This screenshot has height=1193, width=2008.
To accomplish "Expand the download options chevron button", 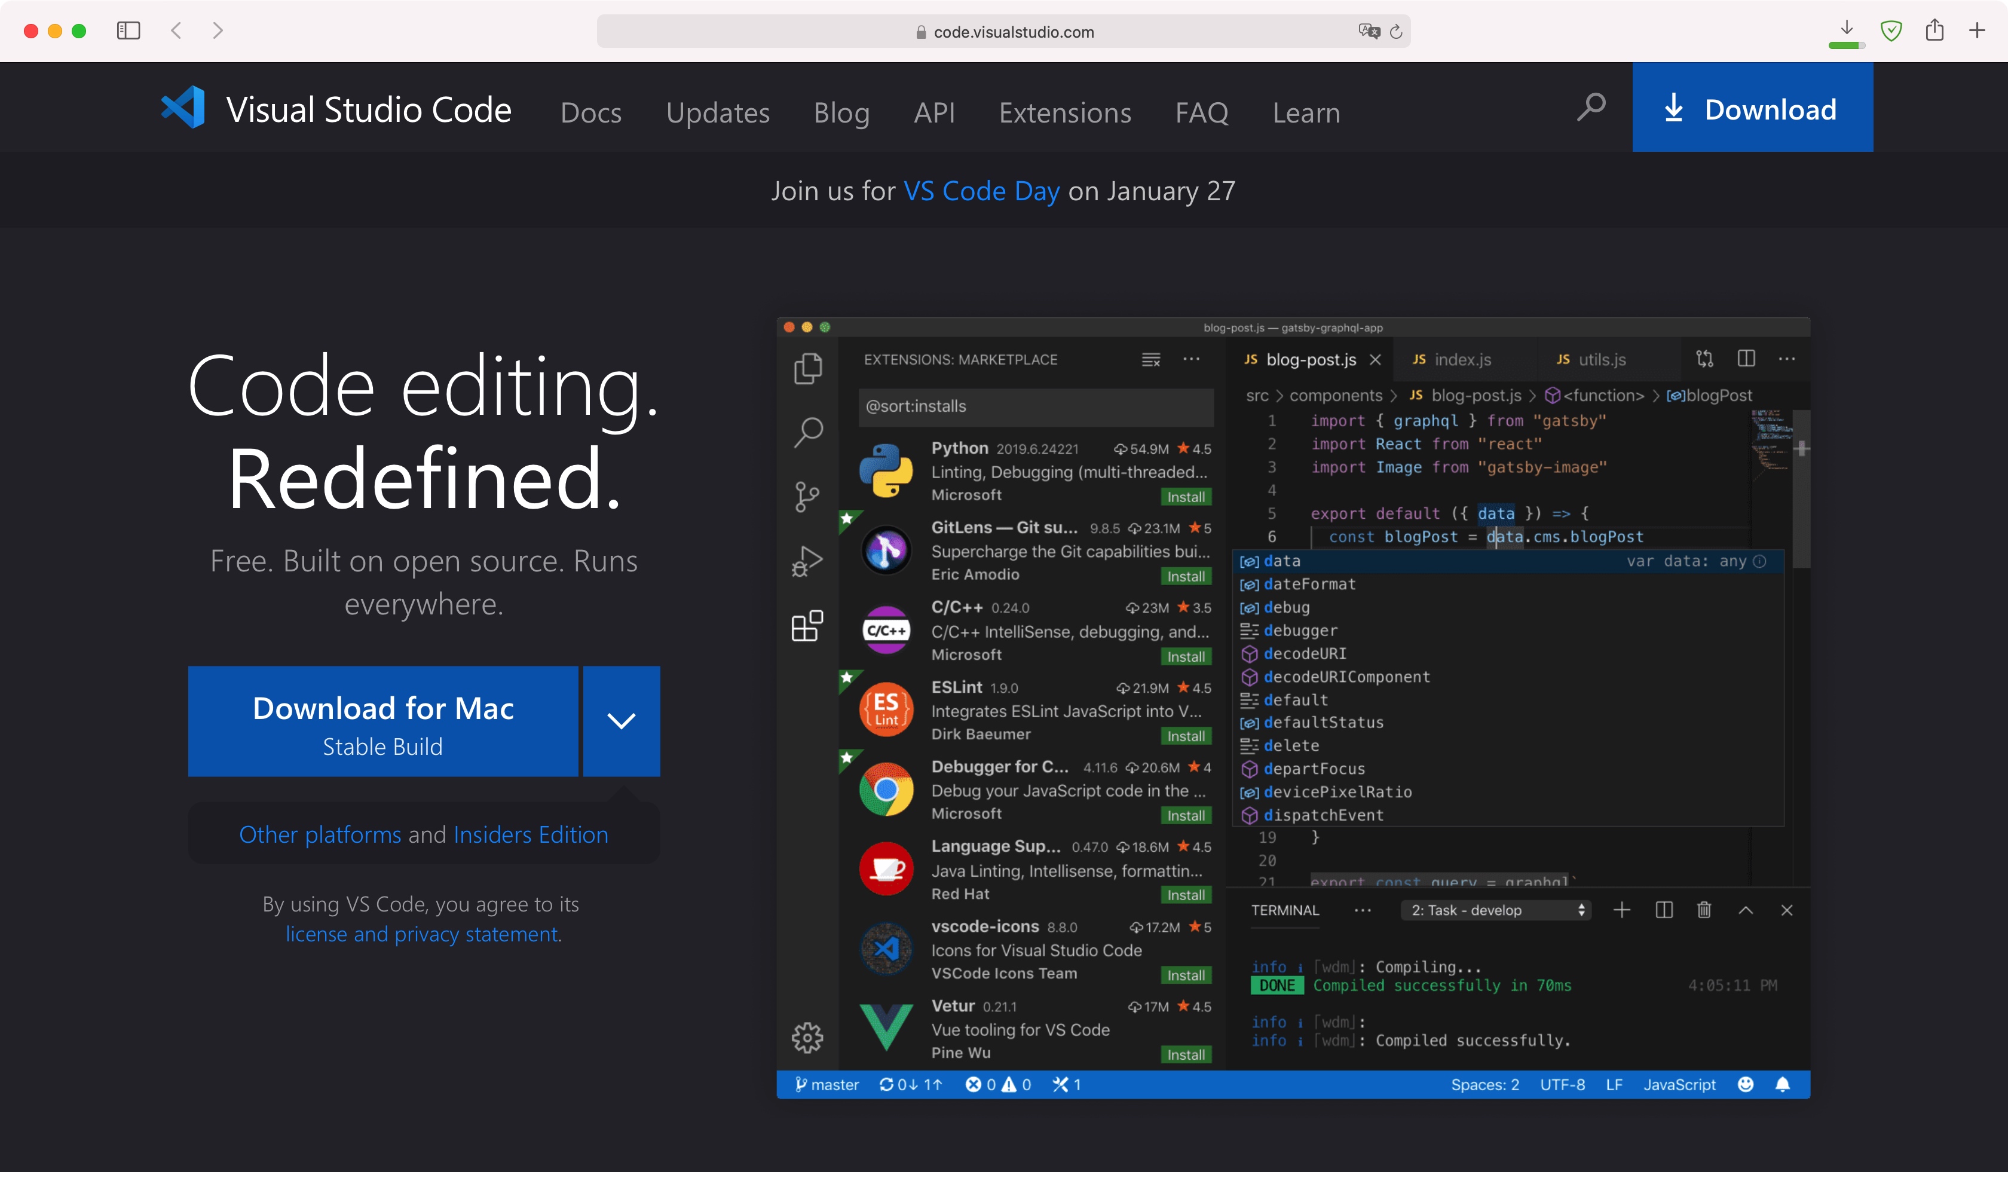I will tap(622, 721).
